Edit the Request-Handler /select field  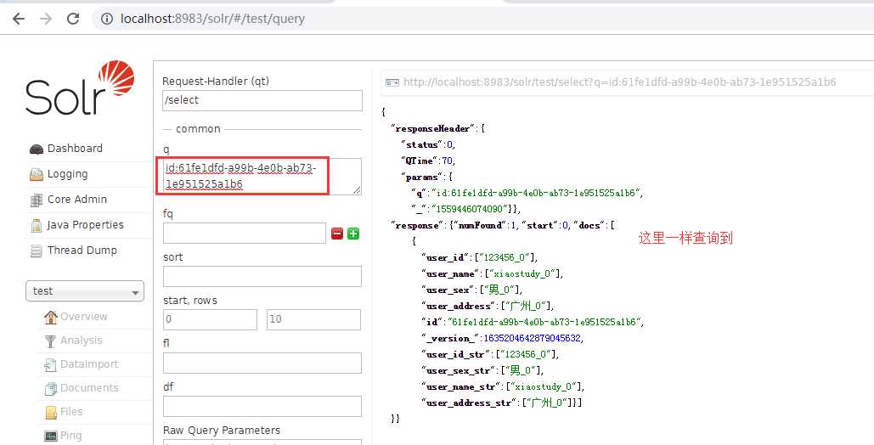[x=262, y=100]
